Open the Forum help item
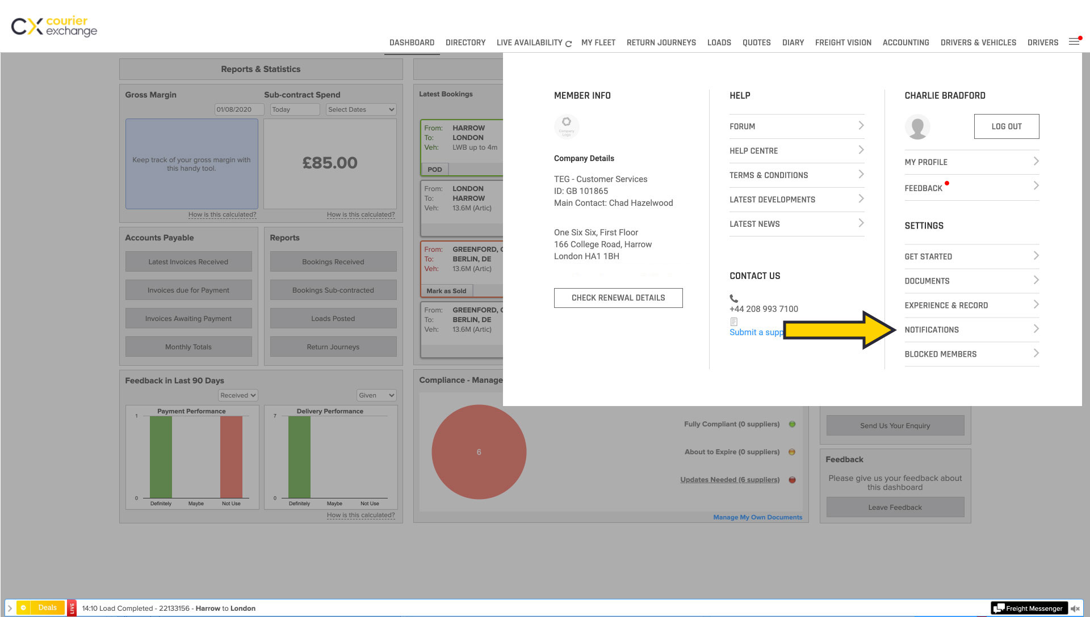The image size is (1090, 617). coord(796,126)
